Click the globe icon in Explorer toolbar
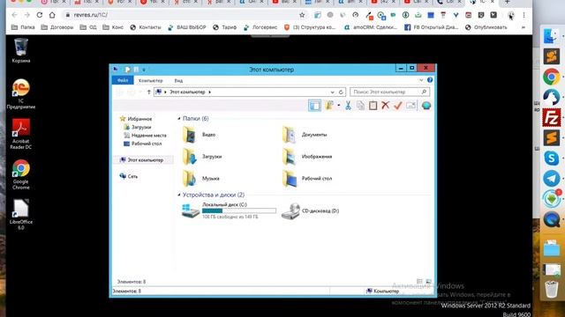Image resolution: width=565 pixels, height=317 pixels. tap(426, 106)
